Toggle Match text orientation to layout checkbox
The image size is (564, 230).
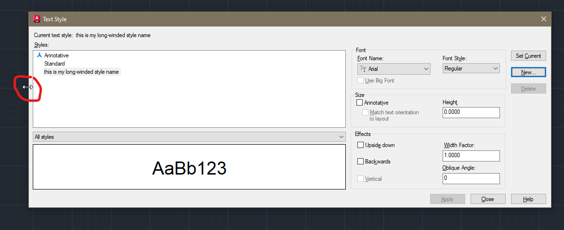coord(366,112)
